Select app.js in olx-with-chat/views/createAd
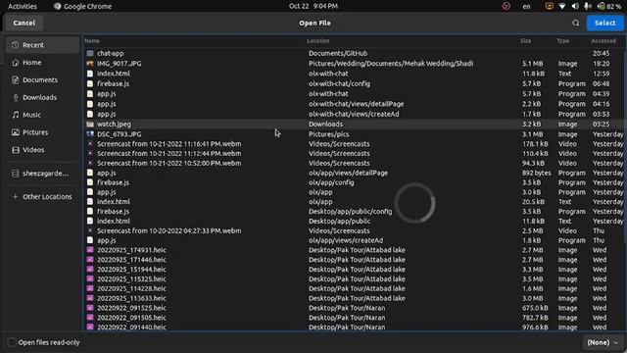This screenshot has height=353, width=627. (354, 114)
